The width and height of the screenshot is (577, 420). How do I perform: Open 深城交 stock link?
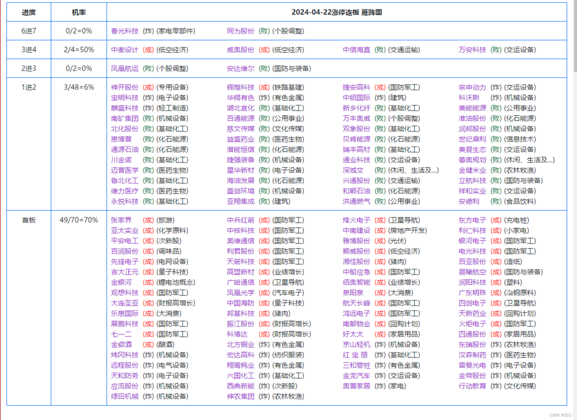point(353,170)
